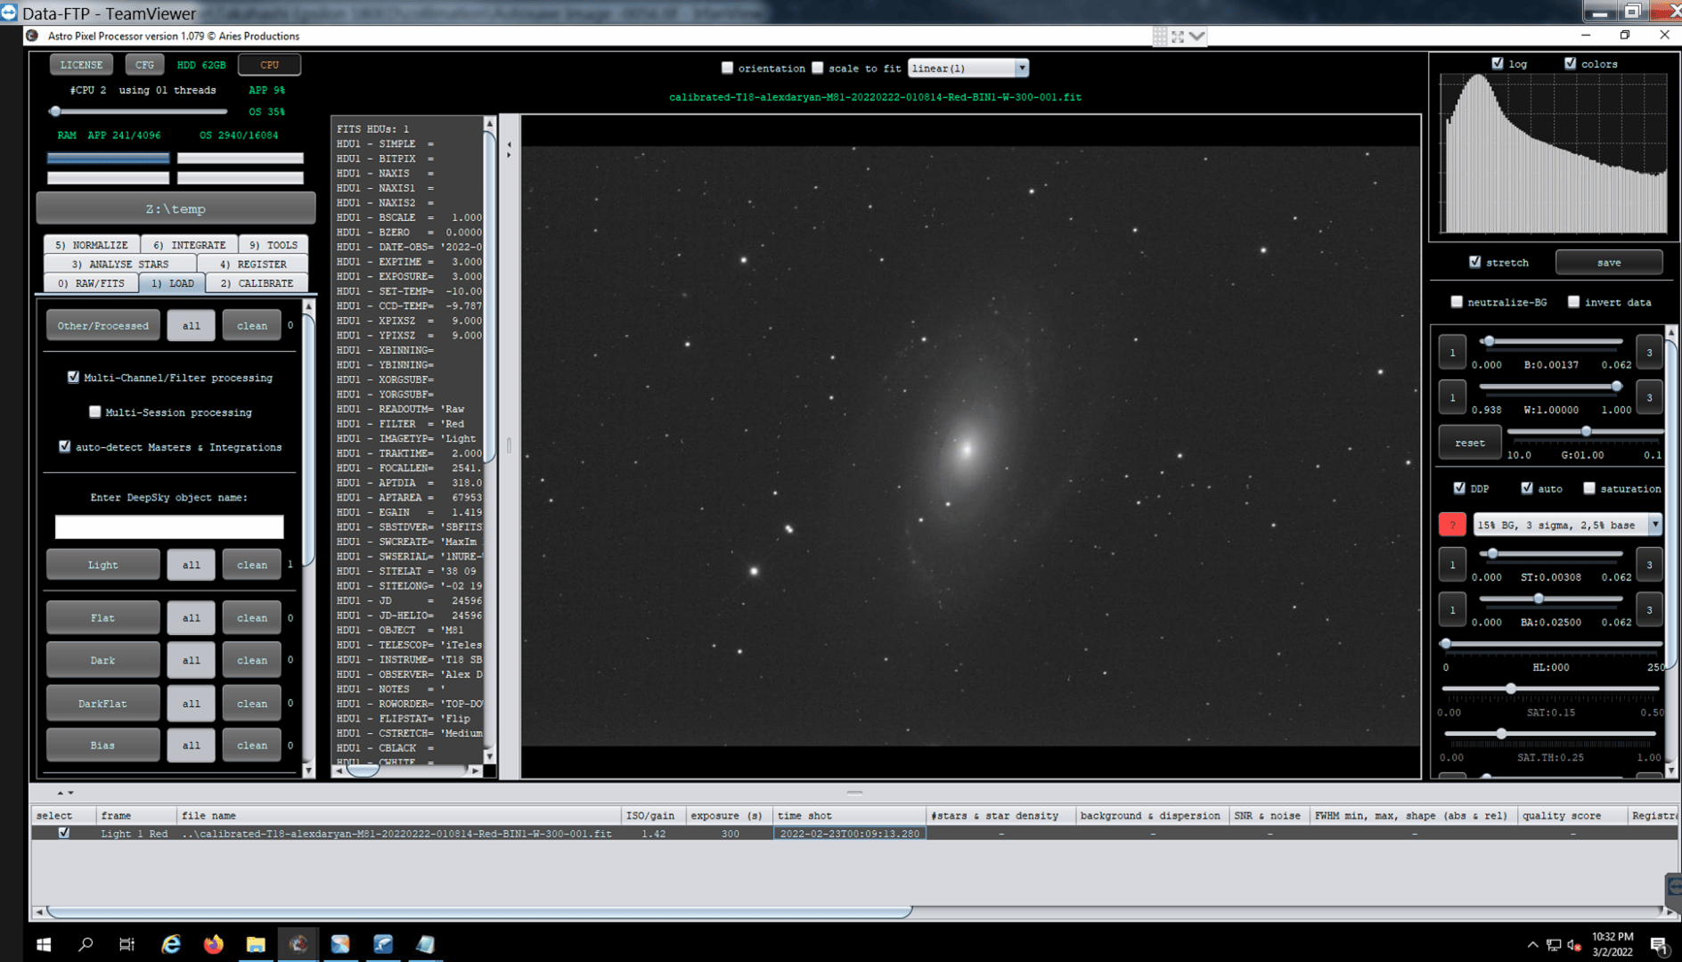Open File Explorer from the taskbar

coord(256,944)
